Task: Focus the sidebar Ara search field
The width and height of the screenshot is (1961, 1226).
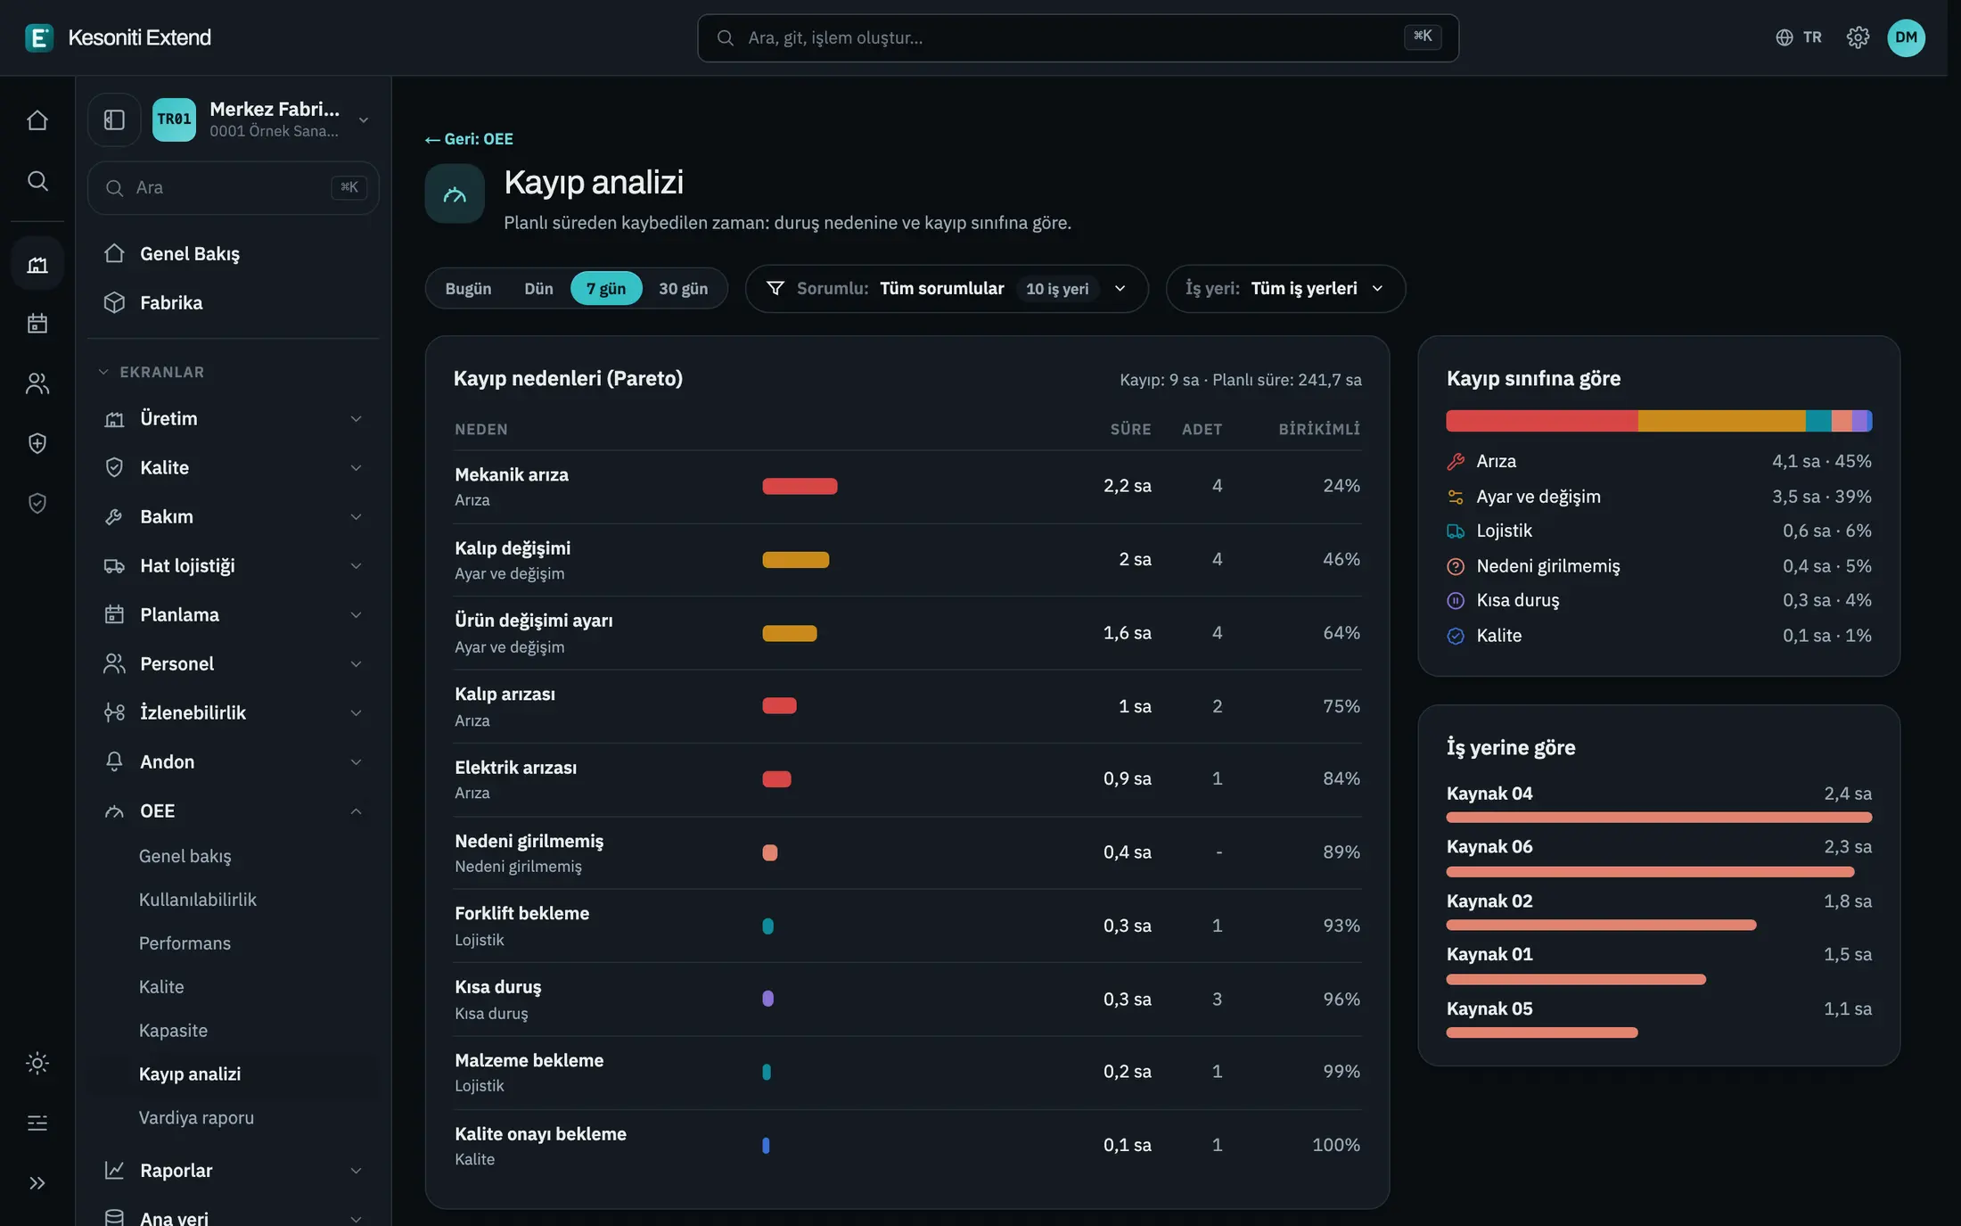Action: (x=234, y=188)
